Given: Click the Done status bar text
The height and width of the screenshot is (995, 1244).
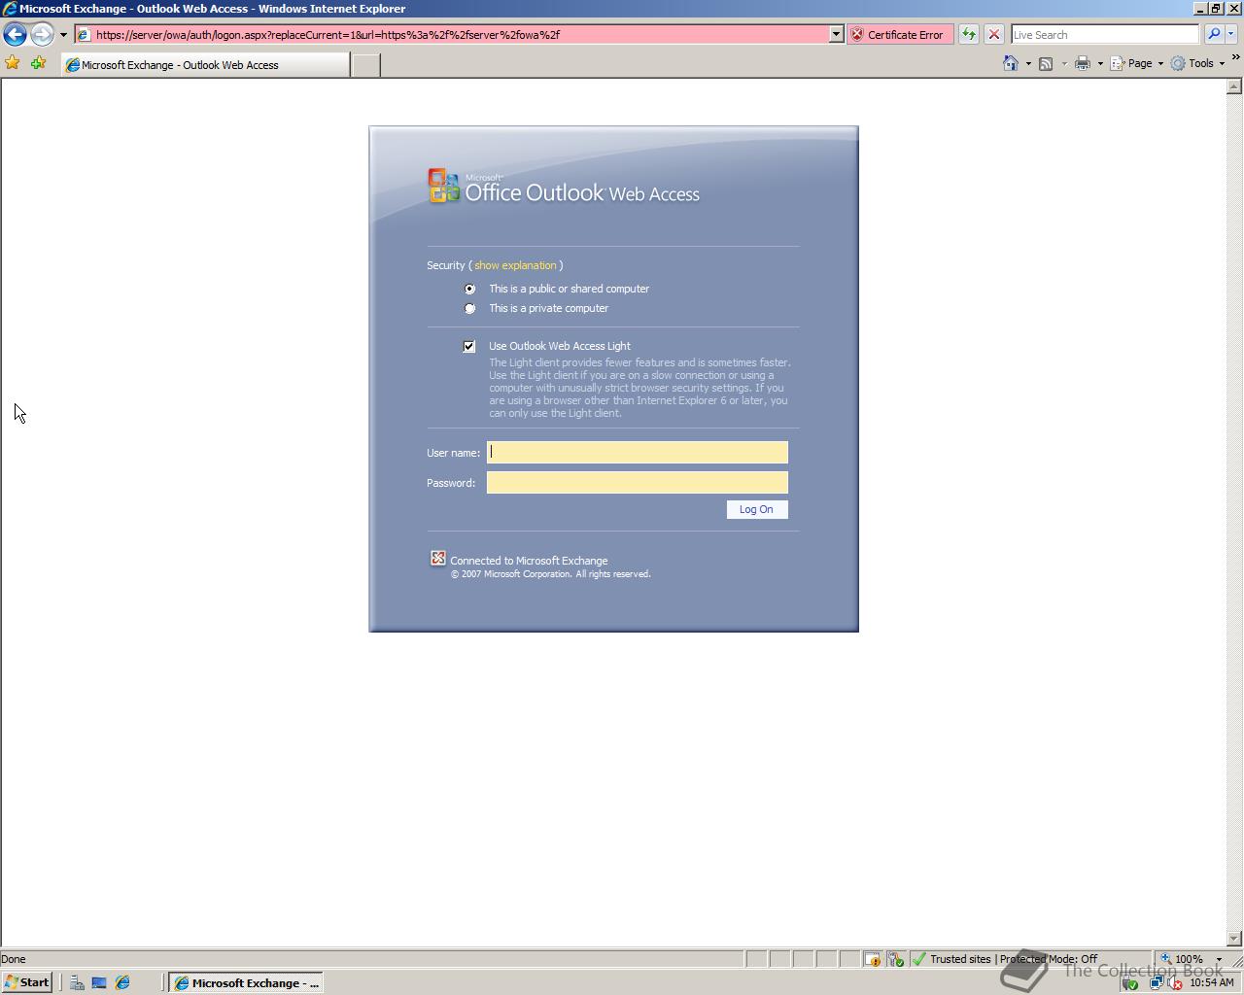Looking at the screenshot, I should click(14, 959).
